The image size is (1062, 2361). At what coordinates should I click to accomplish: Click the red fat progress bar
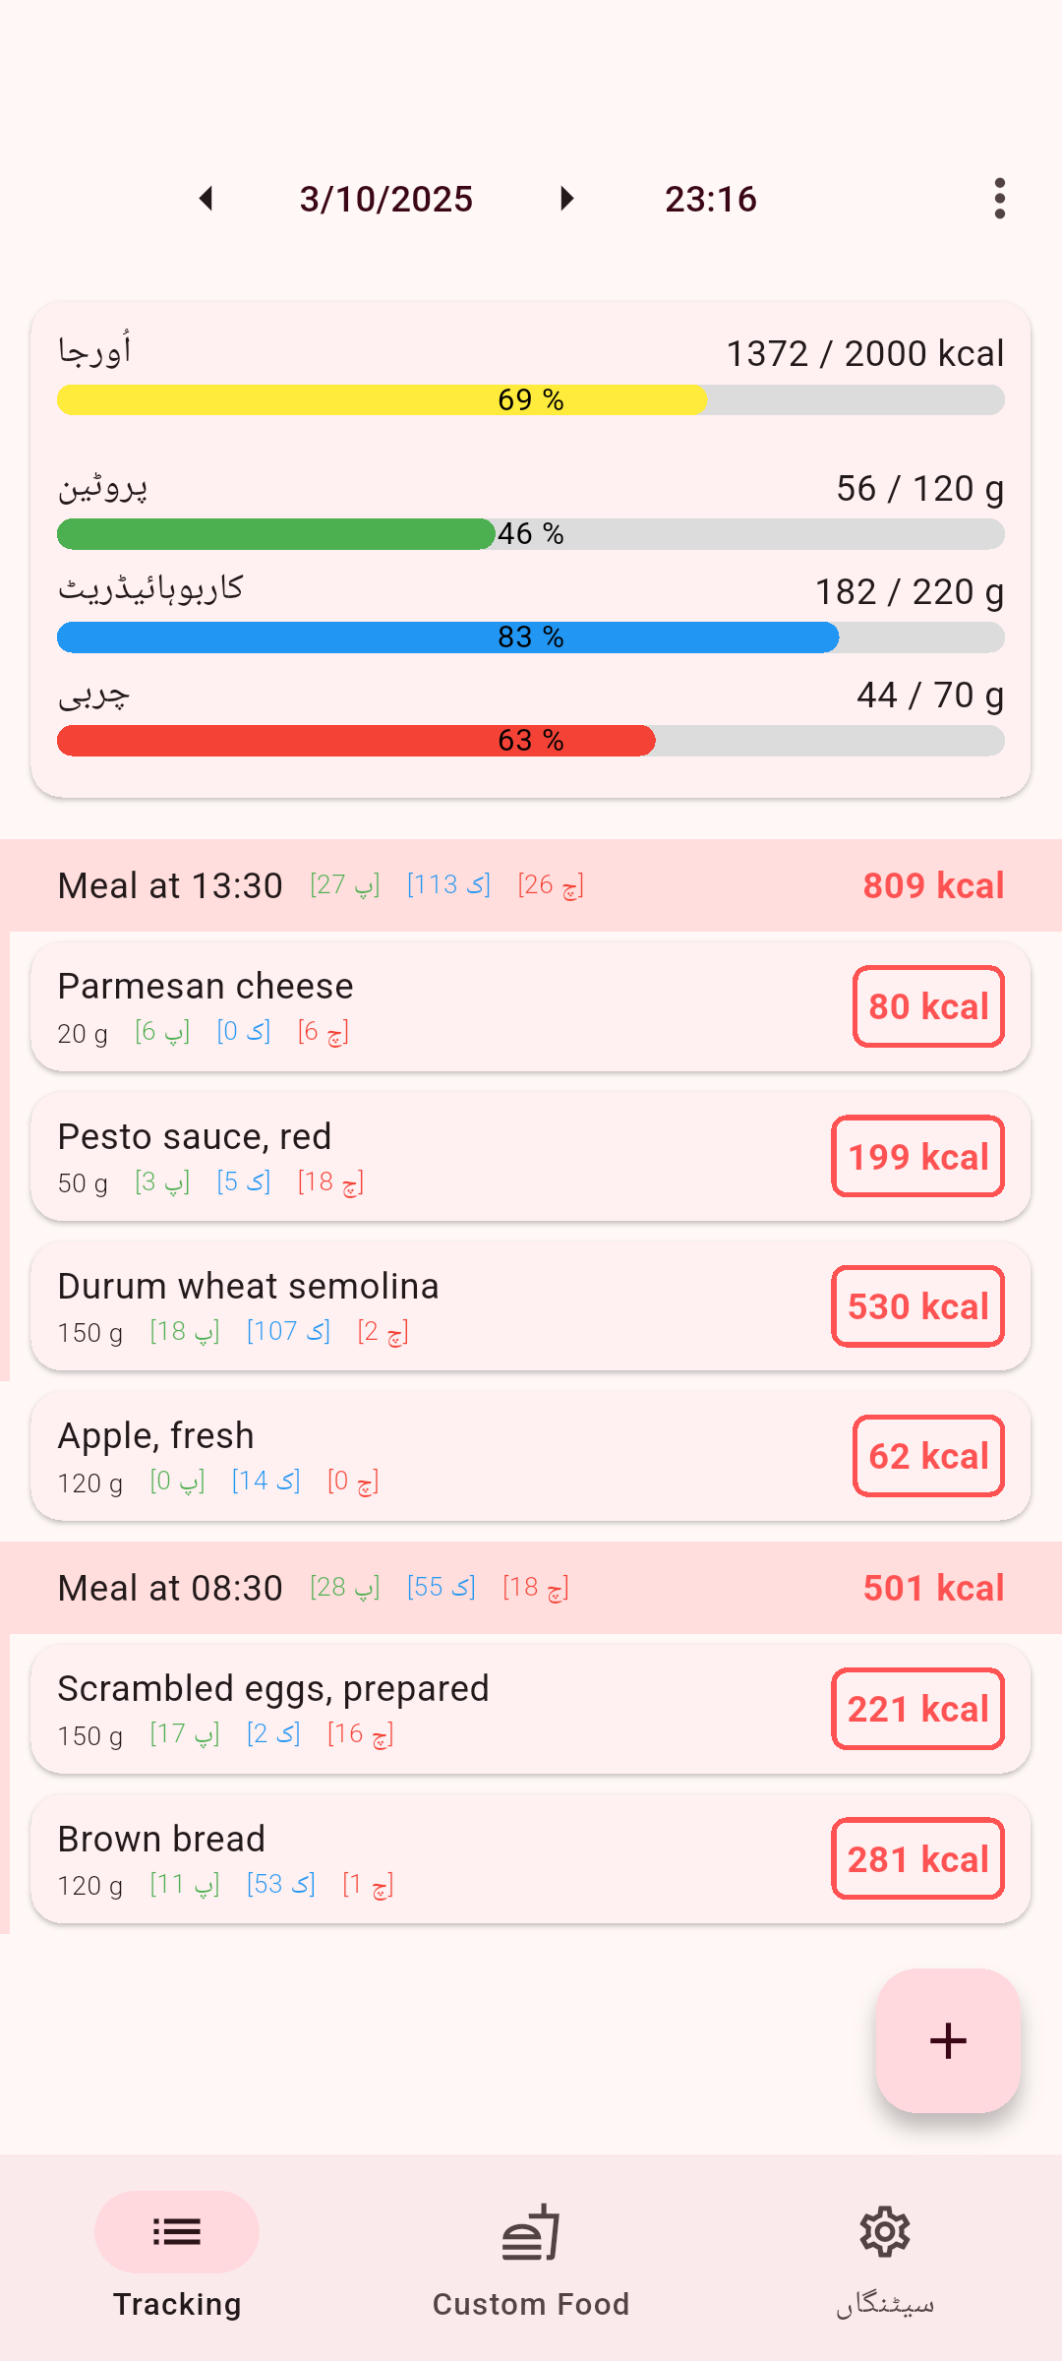[x=531, y=741]
